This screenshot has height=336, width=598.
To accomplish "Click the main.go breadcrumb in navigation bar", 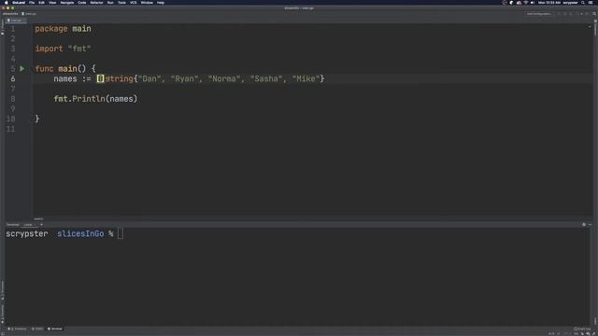I will pyautogui.click(x=29, y=14).
